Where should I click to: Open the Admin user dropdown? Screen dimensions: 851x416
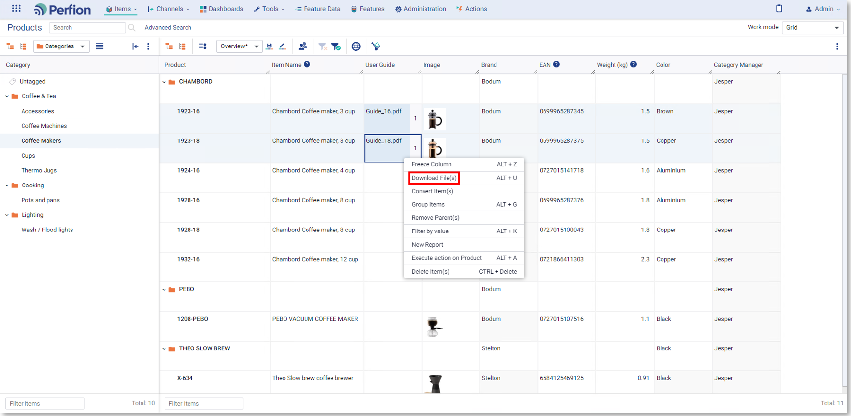(x=823, y=9)
